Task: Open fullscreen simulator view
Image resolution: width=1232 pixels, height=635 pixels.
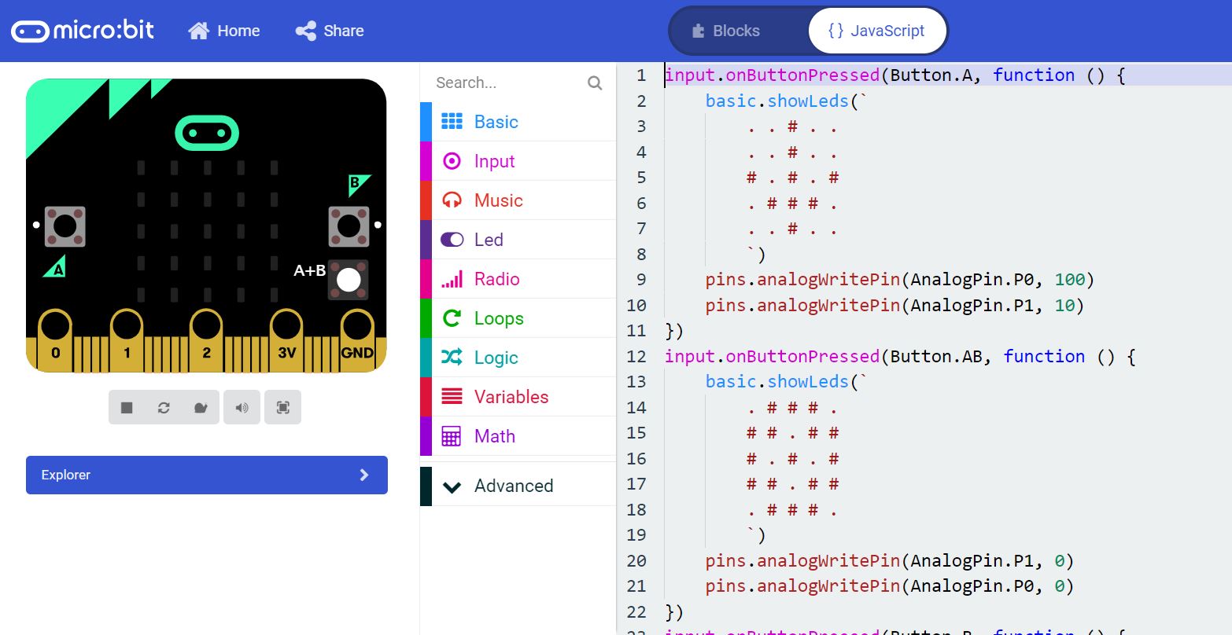Action: (x=283, y=407)
